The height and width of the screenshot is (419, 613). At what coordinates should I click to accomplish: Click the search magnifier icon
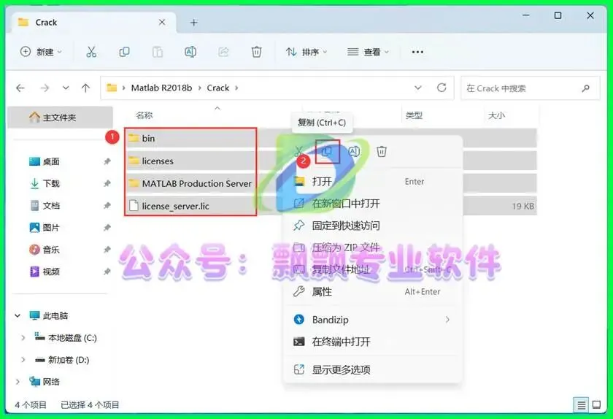coord(585,88)
